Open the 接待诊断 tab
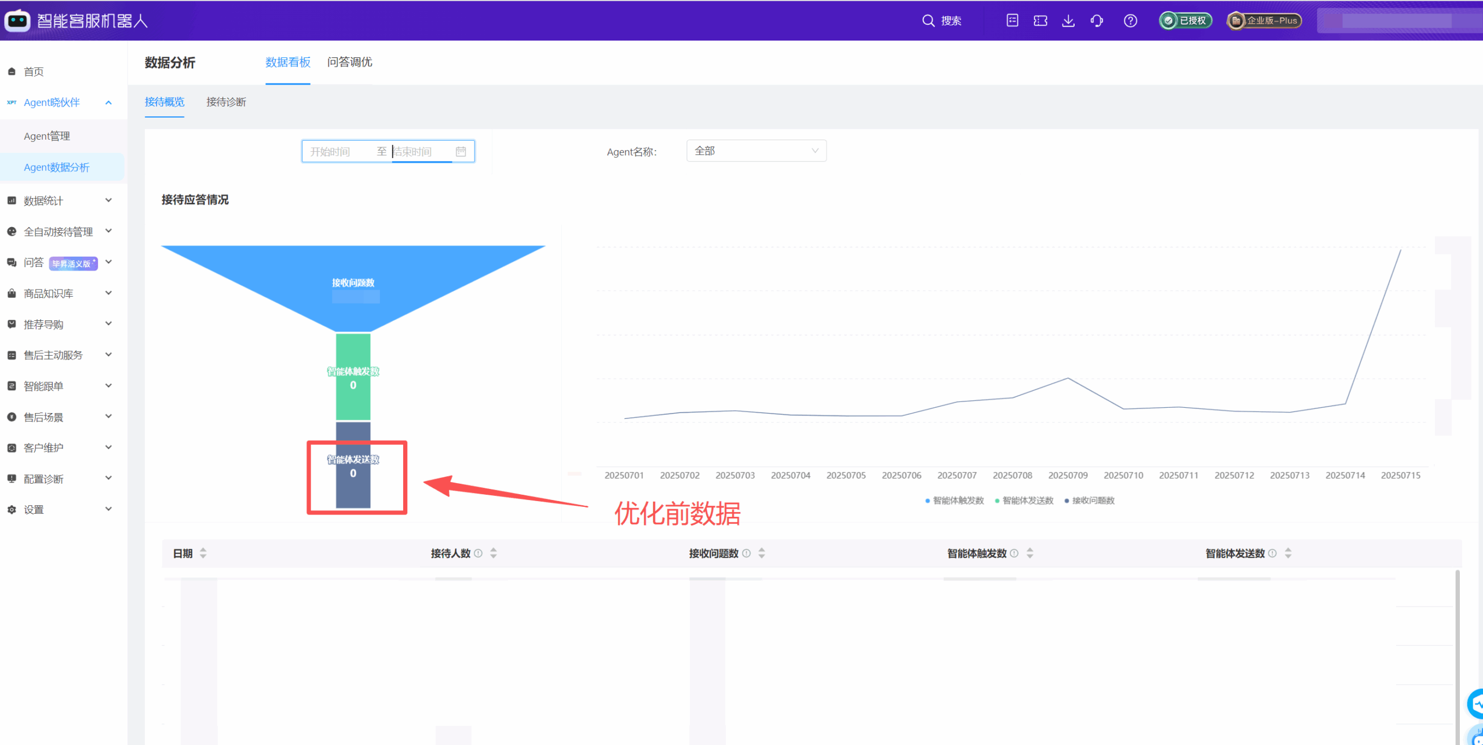Screen dimensions: 1483x745 pos(227,101)
